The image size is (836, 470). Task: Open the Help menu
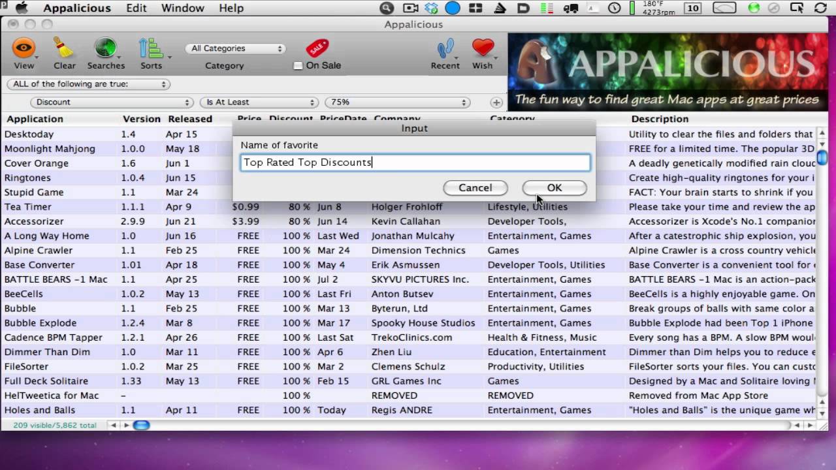231,8
